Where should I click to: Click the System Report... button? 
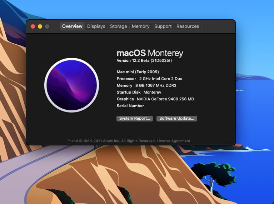(135, 118)
